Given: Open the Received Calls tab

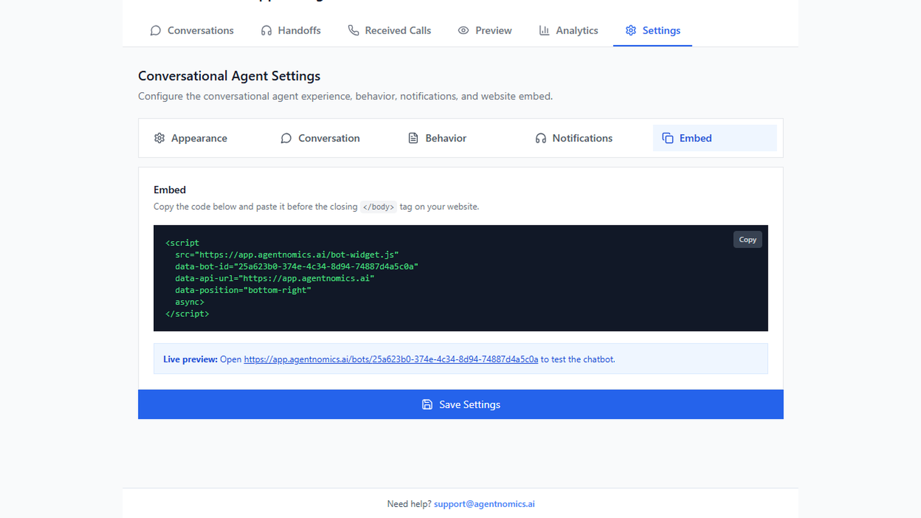Looking at the screenshot, I should pos(389,31).
